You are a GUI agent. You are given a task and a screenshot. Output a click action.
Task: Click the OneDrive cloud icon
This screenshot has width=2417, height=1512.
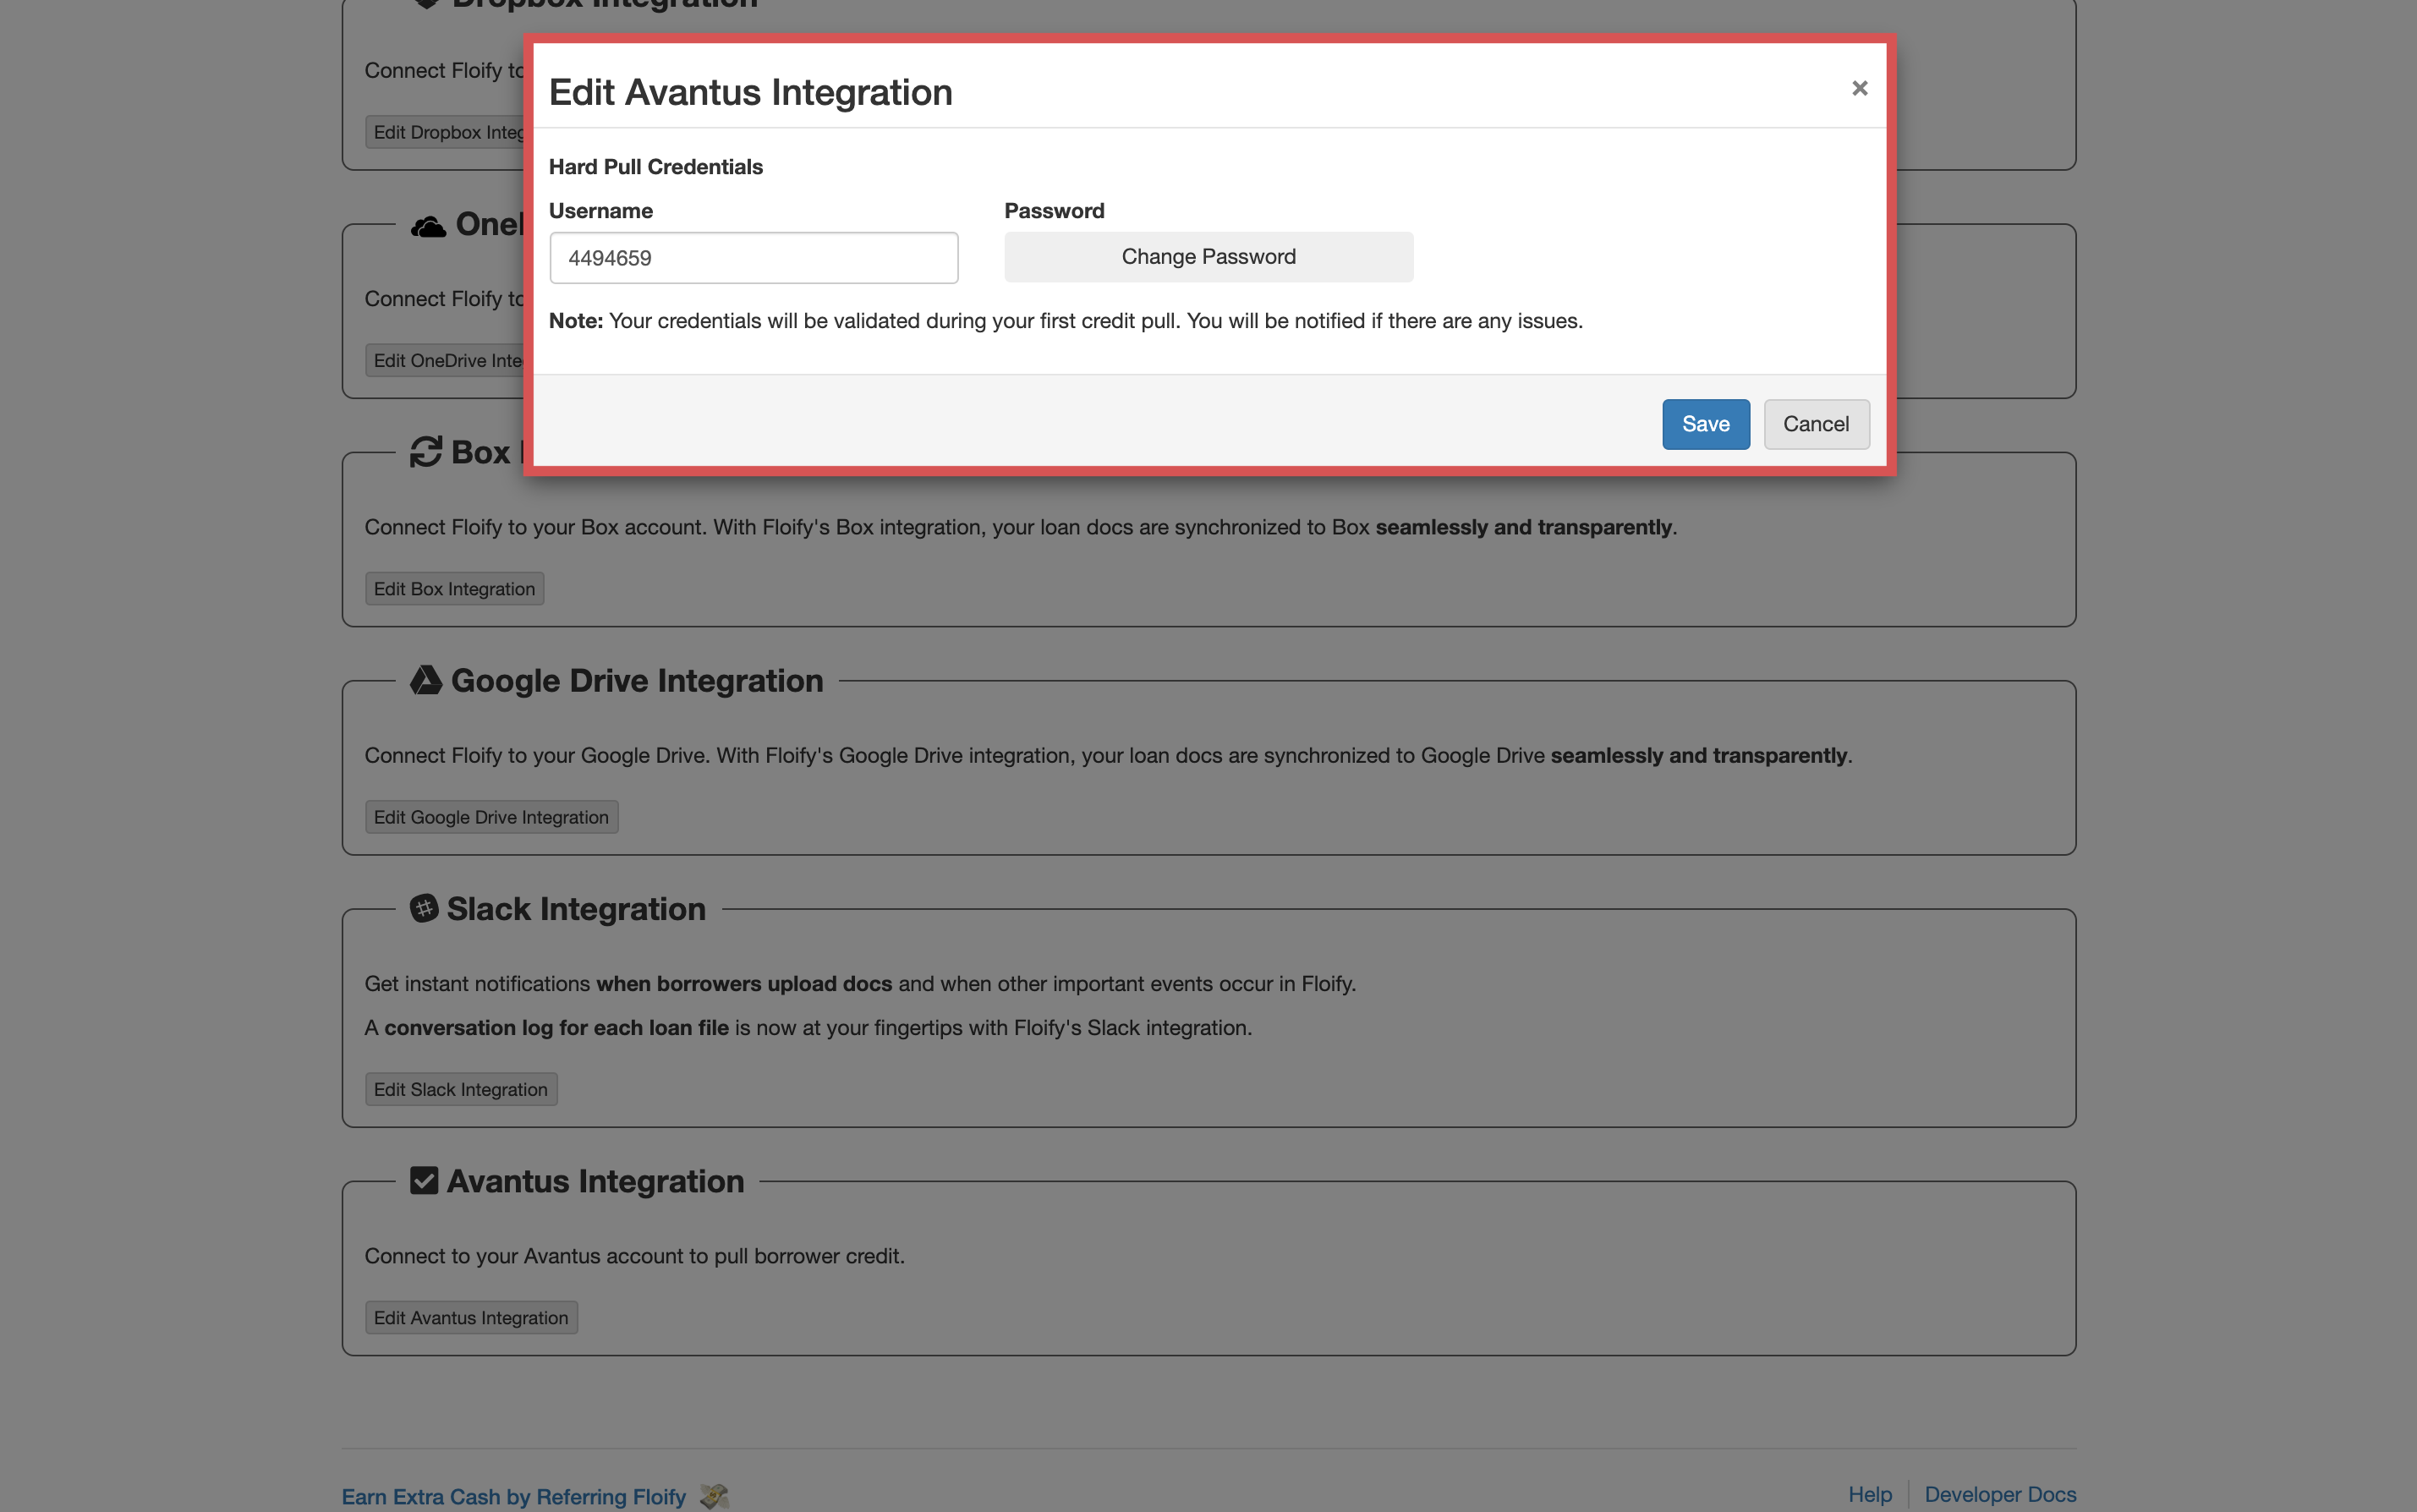tap(428, 225)
